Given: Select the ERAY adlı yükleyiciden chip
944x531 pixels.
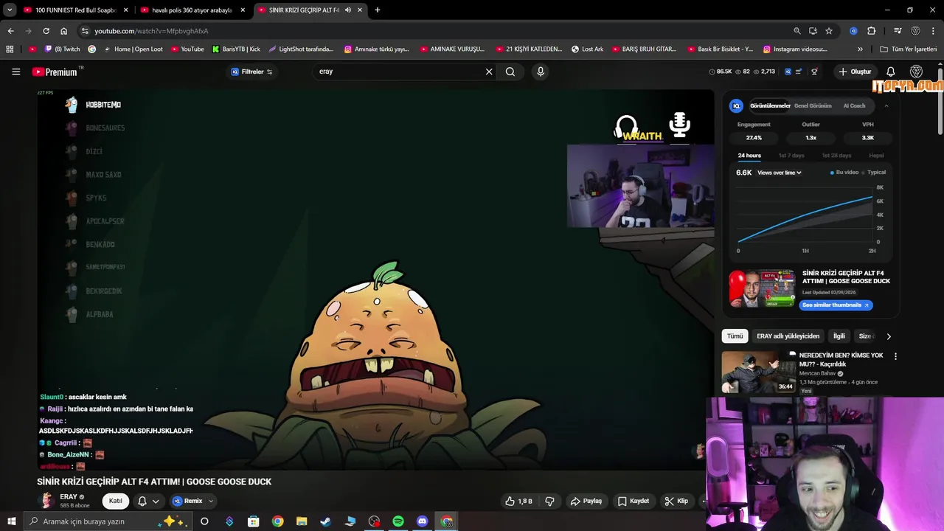Looking at the screenshot, I should pyautogui.click(x=788, y=336).
